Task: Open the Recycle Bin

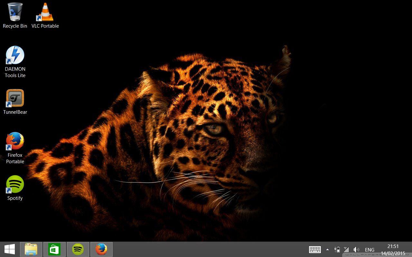Action: (x=15, y=13)
